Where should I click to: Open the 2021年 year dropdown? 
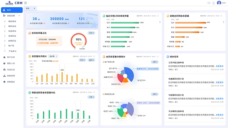tap(53, 56)
